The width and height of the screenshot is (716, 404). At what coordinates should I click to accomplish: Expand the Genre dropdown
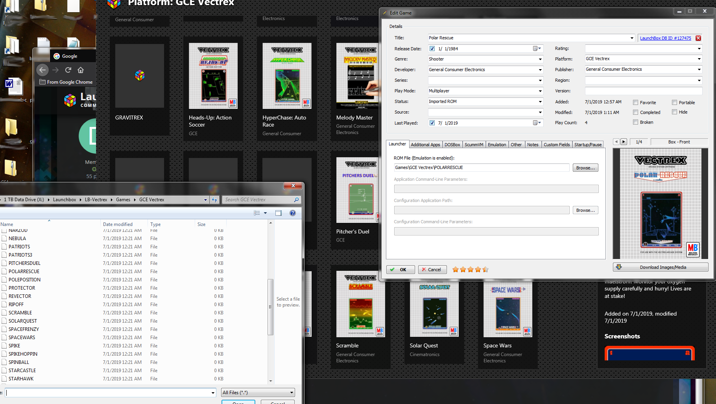point(540,59)
